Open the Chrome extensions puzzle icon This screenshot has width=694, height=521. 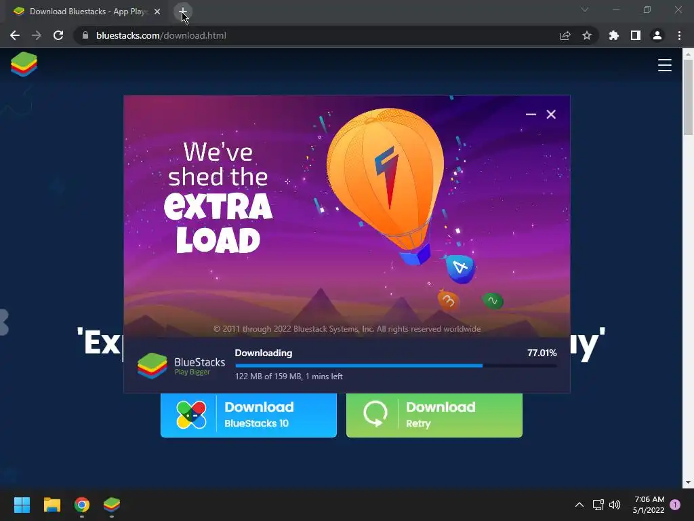(x=614, y=35)
